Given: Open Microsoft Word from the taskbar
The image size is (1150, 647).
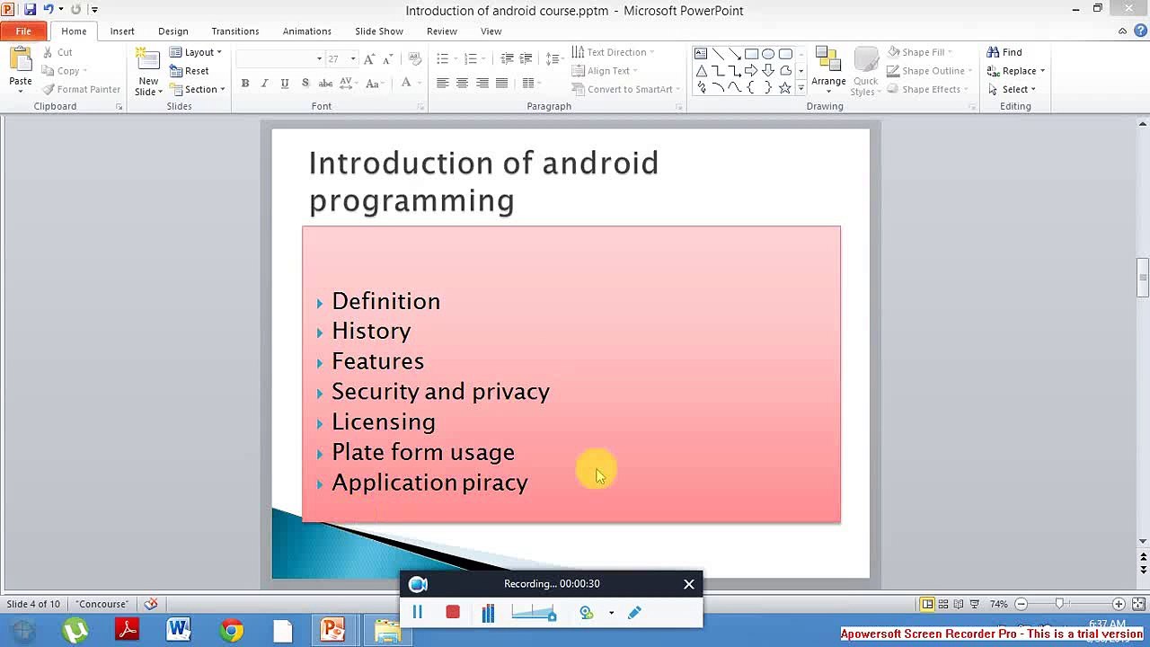Looking at the screenshot, I should pos(179,630).
